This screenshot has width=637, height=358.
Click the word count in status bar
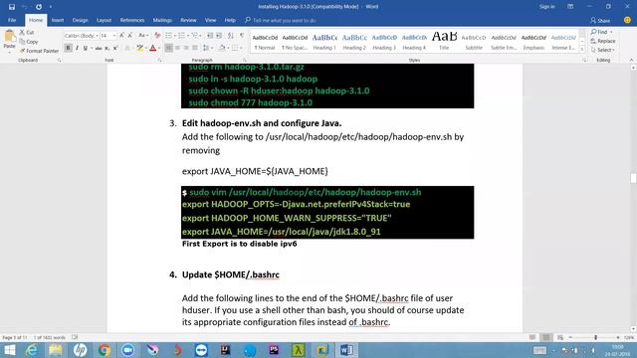tap(49, 337)
